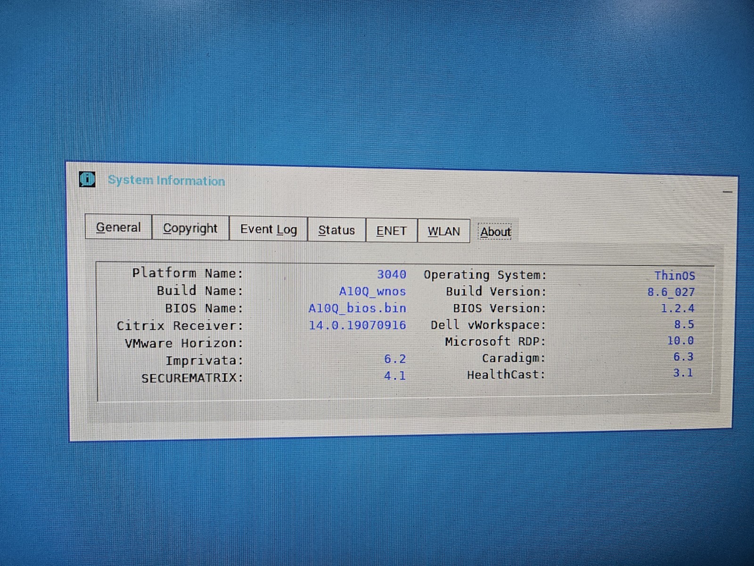This screenshot has width=754, height=566.
Task: Click the BIOS Name value A10Q_bios.bin
Action: point(357,308)
